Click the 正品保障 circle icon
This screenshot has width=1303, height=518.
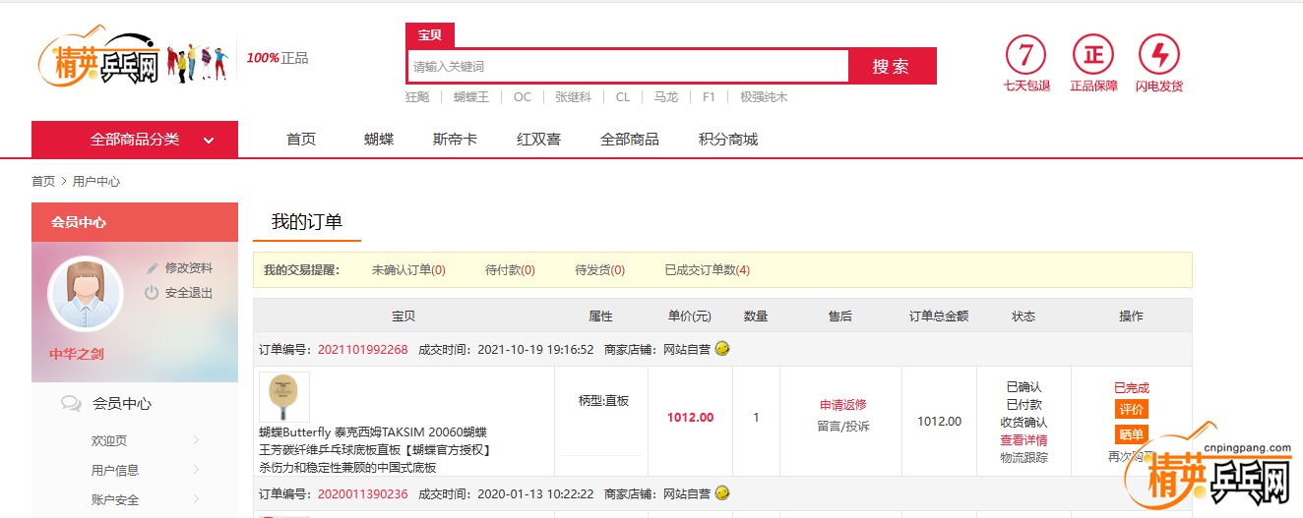coord(1092,55)
